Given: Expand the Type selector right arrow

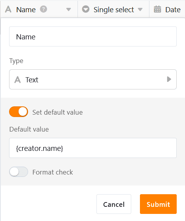Looking at the screenshot, I should pyautogui.click(x=169, y=79).
